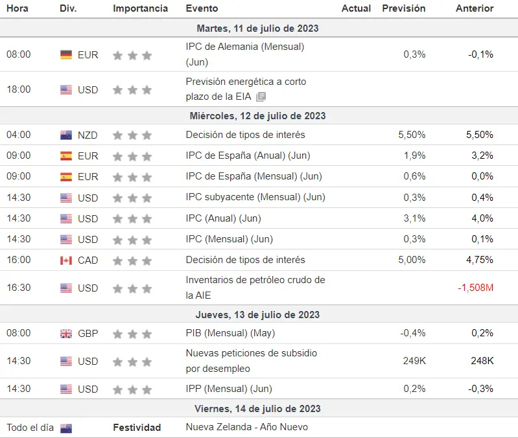Open the PIB (Mensual) (May) event
Viewport: 518px width, 438px height.
tap(231, 333)
